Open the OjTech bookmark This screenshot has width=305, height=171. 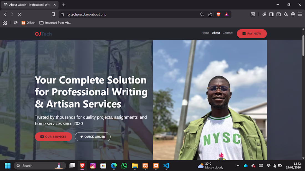[x=28, y=23]
